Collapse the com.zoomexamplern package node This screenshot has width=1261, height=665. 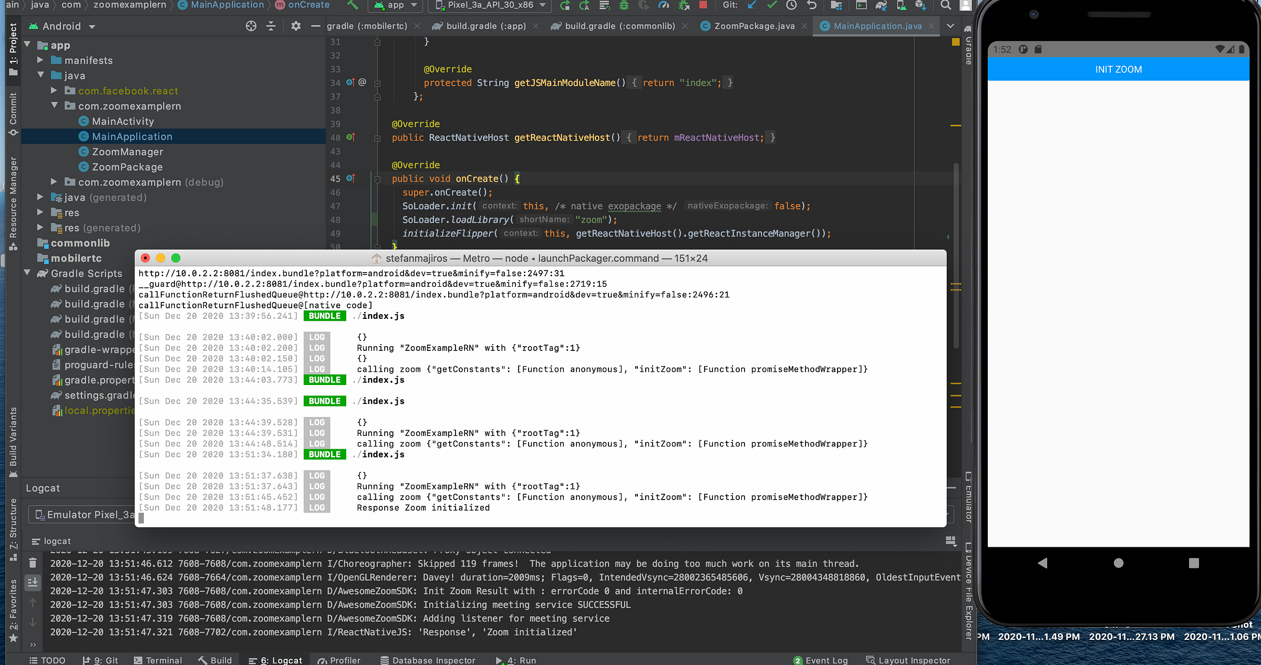(55, 106)
